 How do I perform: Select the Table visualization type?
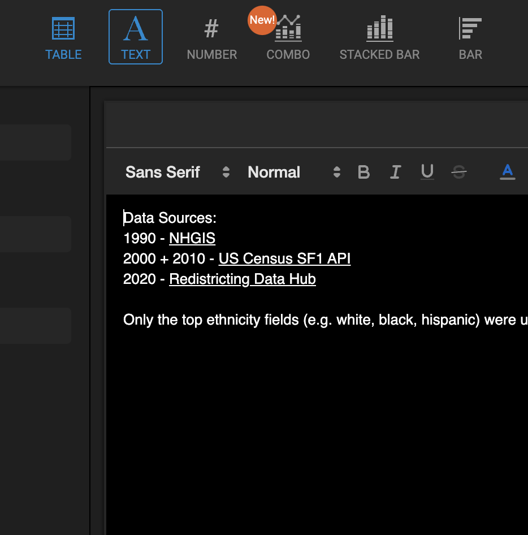63,37
